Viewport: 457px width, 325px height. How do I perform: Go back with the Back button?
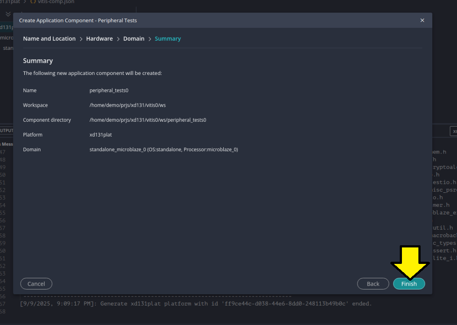(x=373, y=284)
